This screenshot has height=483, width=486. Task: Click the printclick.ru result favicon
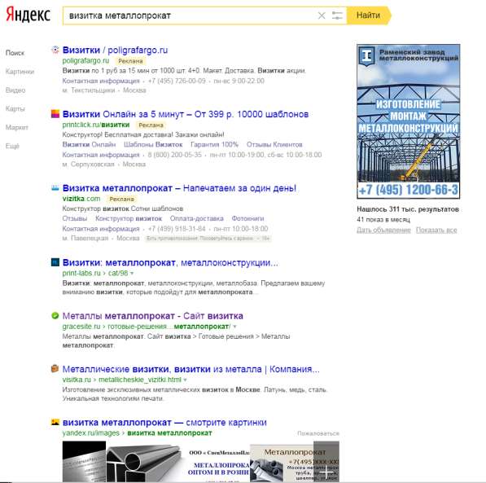[x=55, y=114]
